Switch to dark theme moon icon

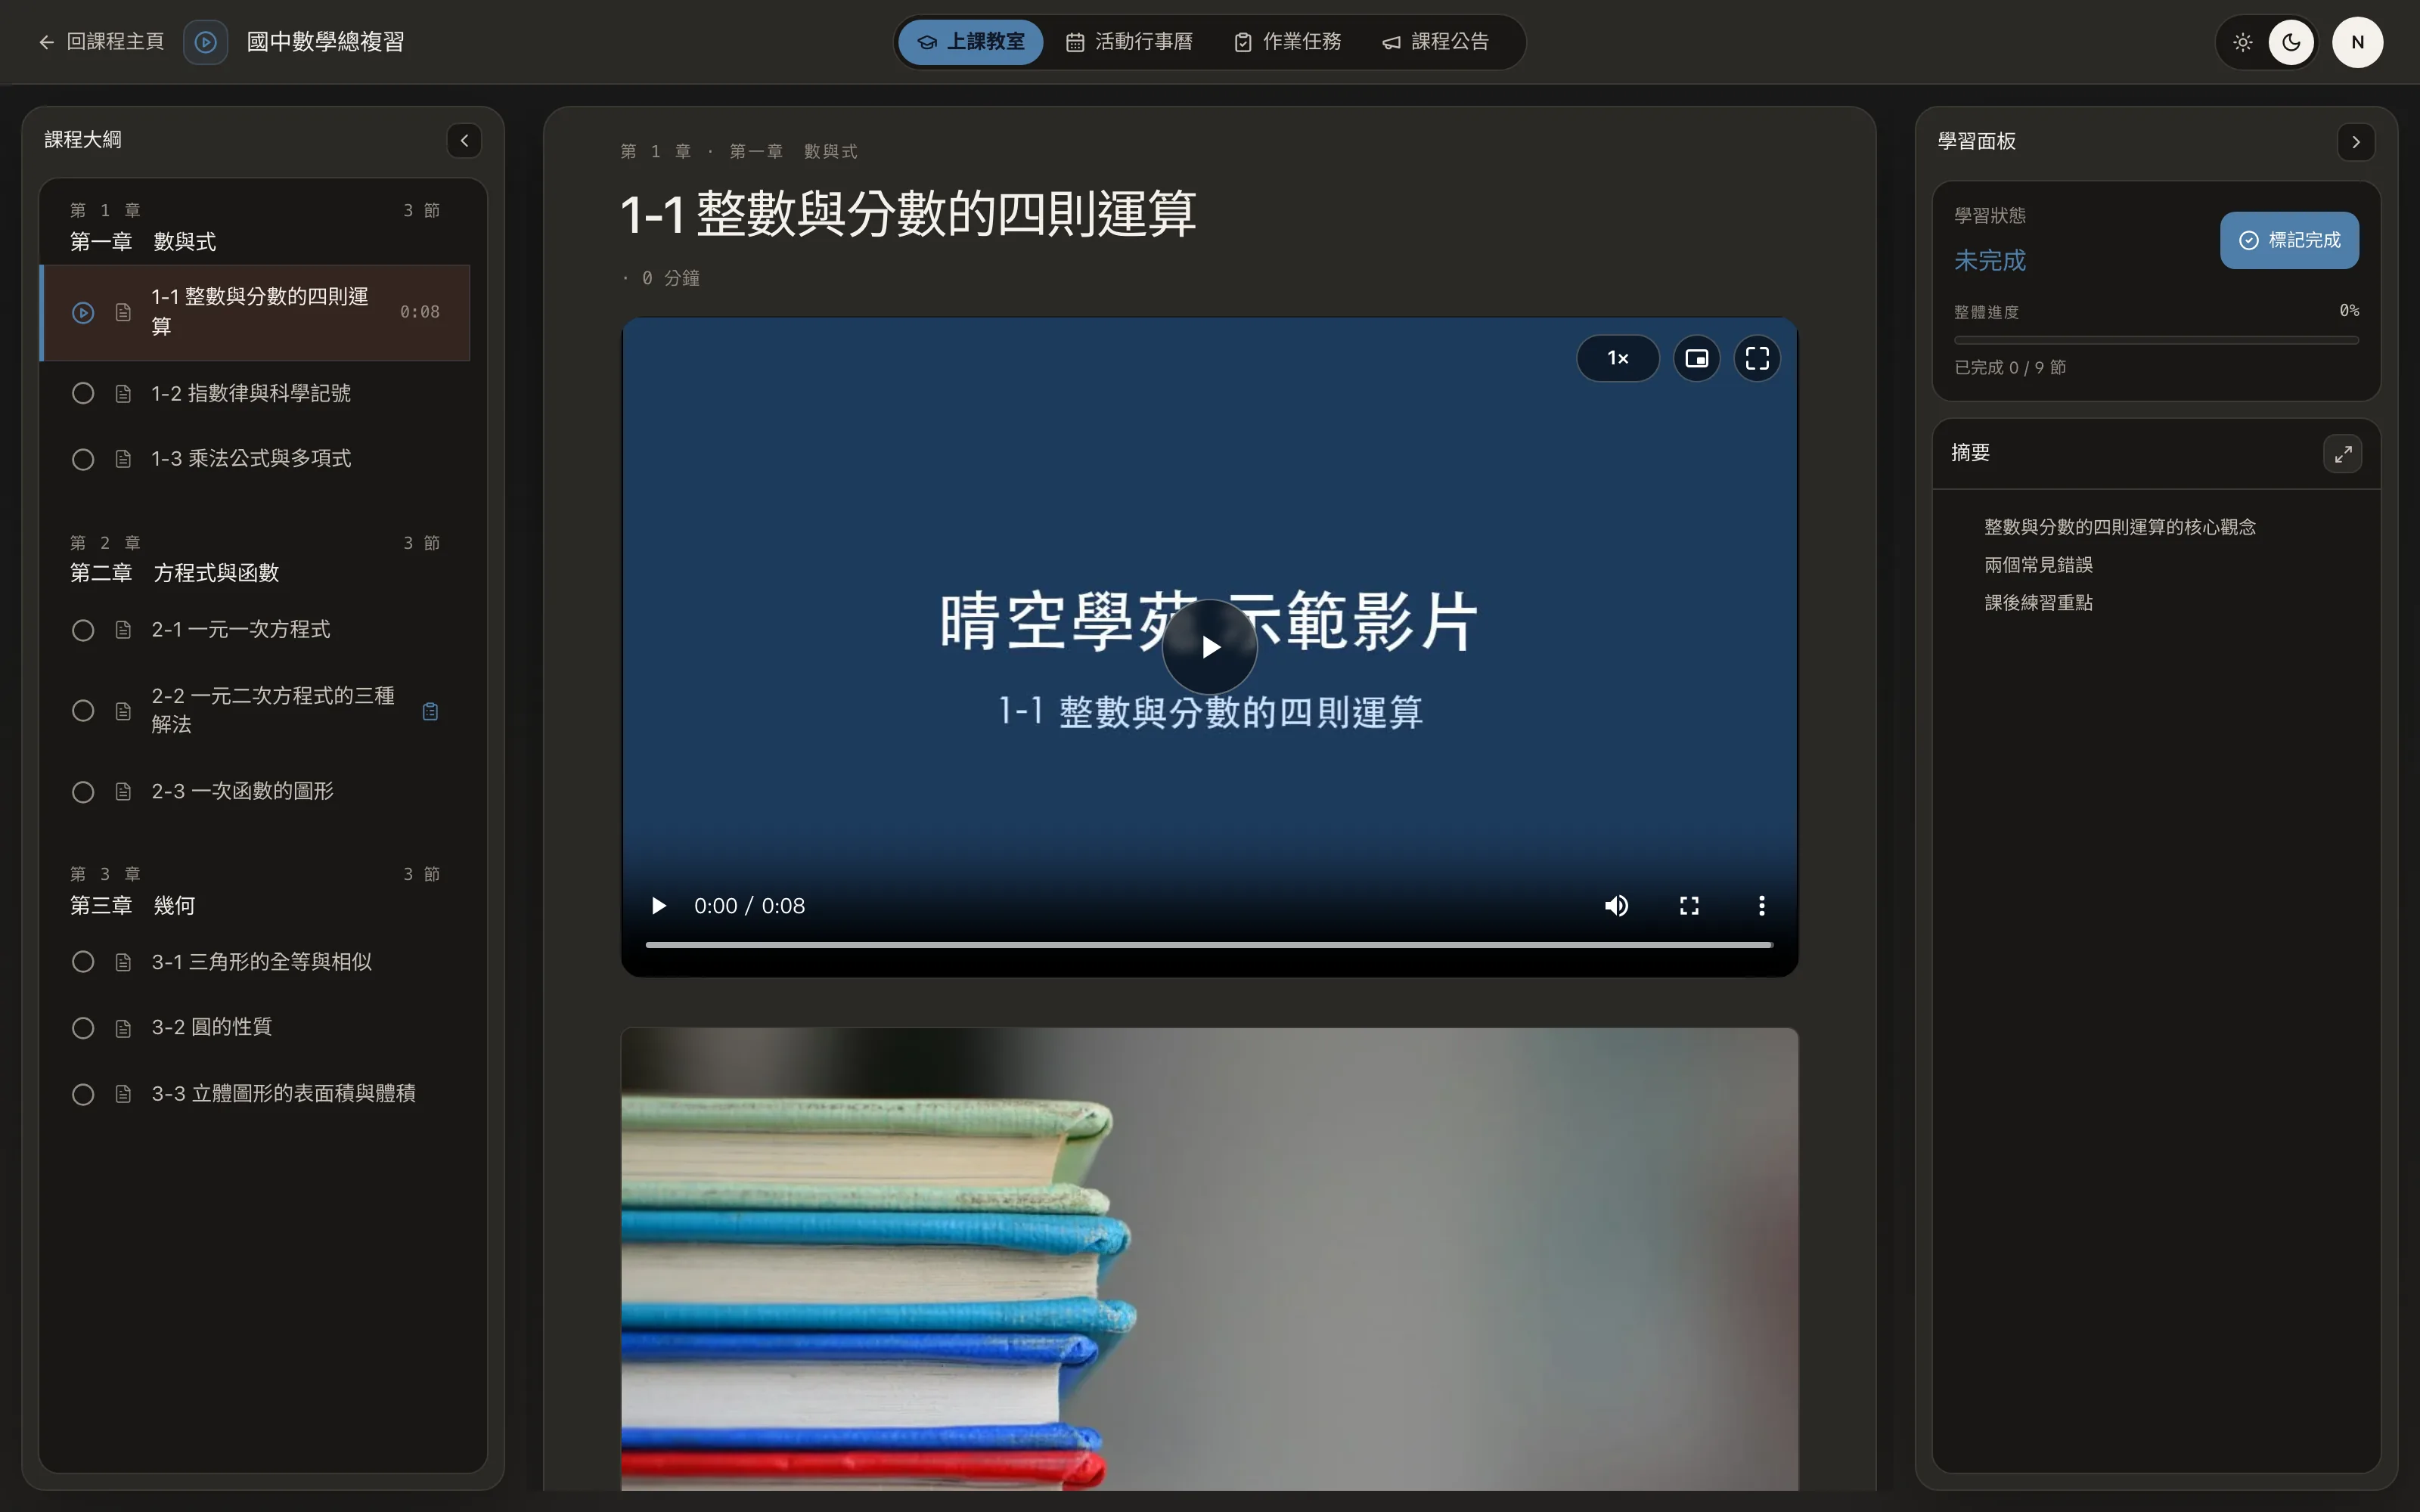pyautogui.click(x=2291, y=42)
